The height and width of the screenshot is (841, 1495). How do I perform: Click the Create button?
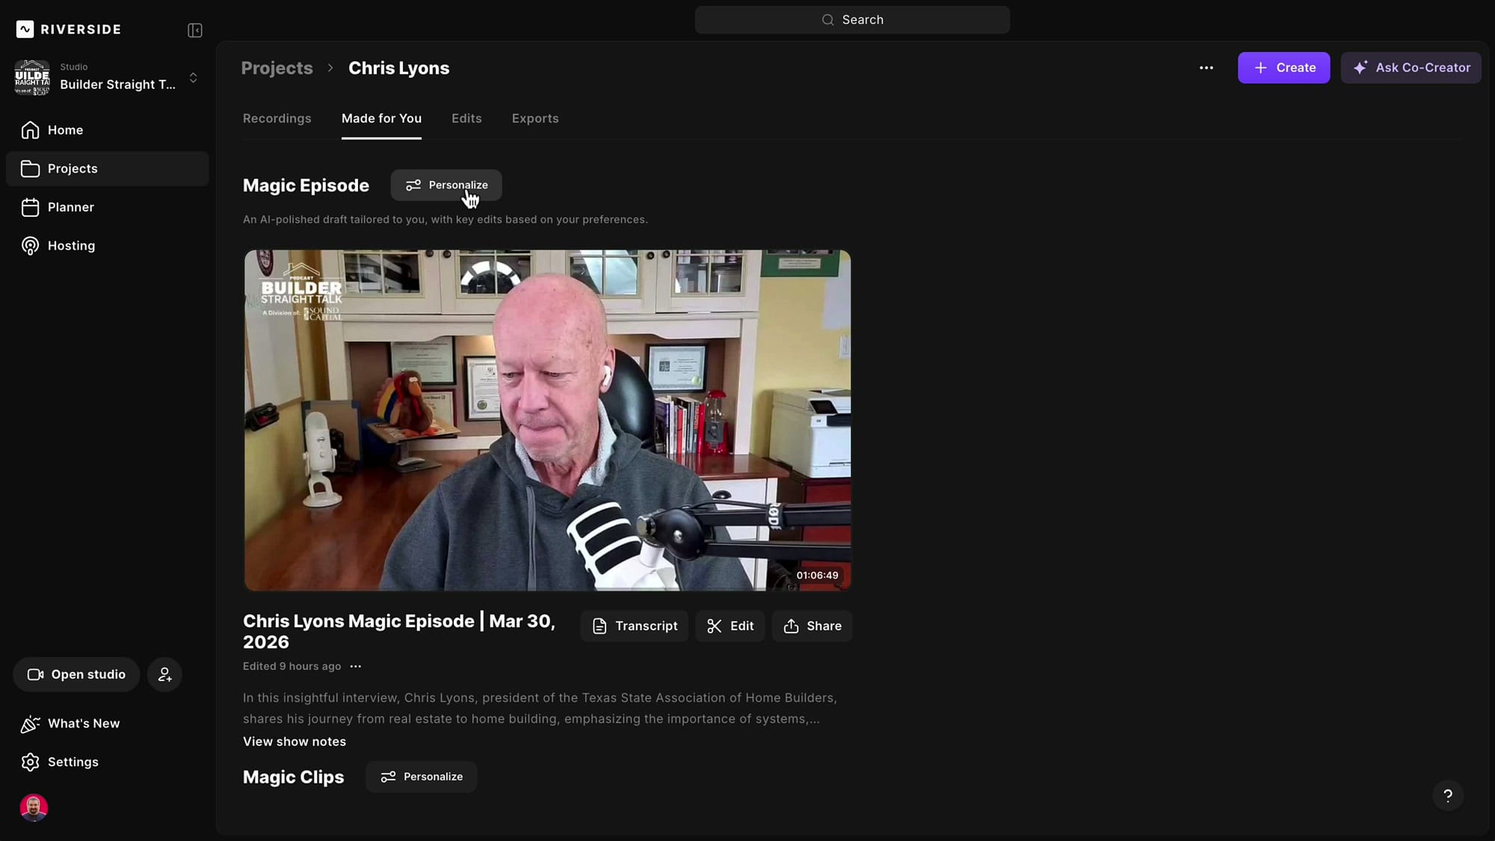1283,68
